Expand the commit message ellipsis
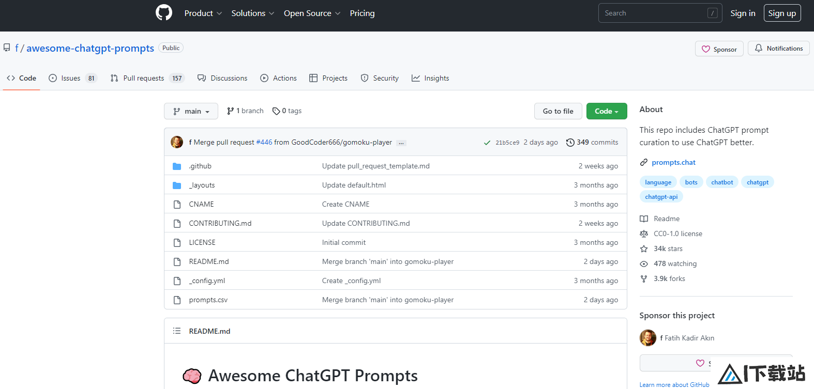The image size is (814, 389). [x=401, y=143]
